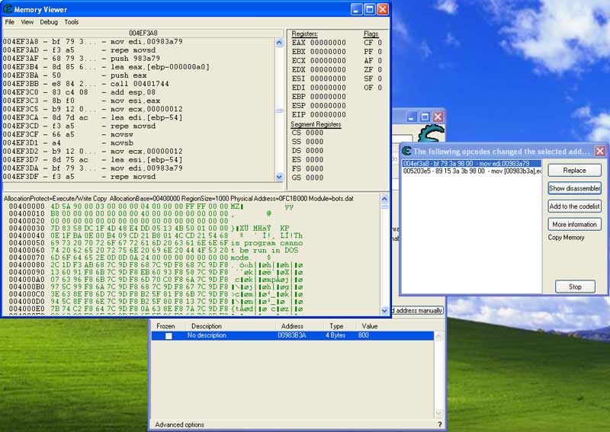
Task: Open Advanced options at the bottom
Action: tap(179, 424)
